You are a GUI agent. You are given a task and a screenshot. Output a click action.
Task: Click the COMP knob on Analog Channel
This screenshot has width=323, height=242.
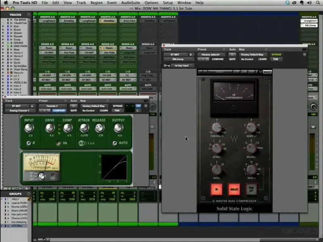point(67,128)
